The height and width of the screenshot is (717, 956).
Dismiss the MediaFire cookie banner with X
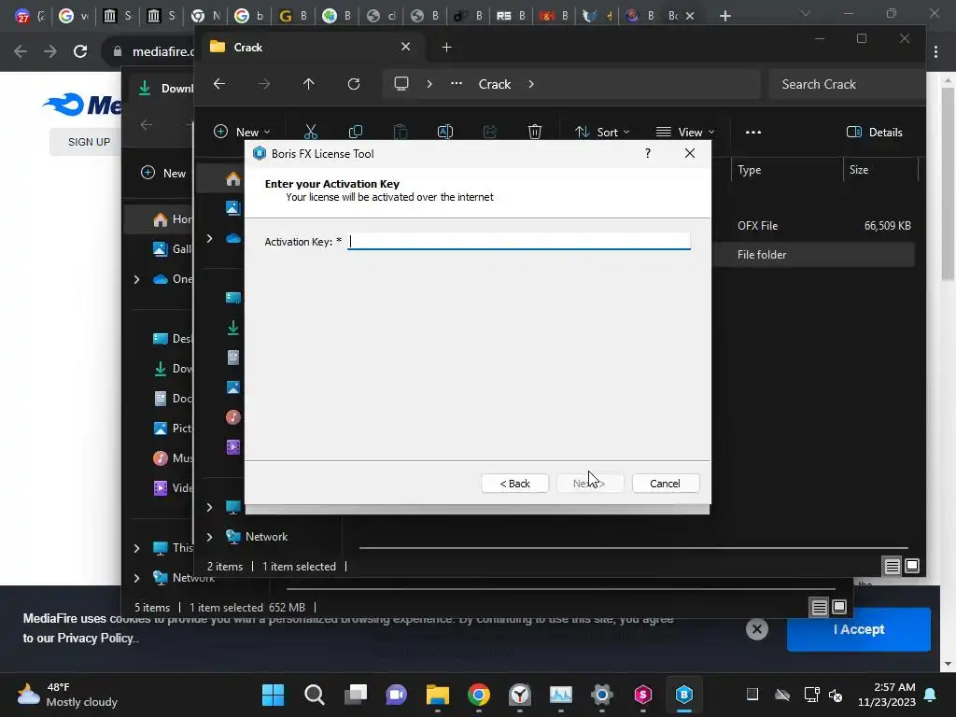pos(756,629)
